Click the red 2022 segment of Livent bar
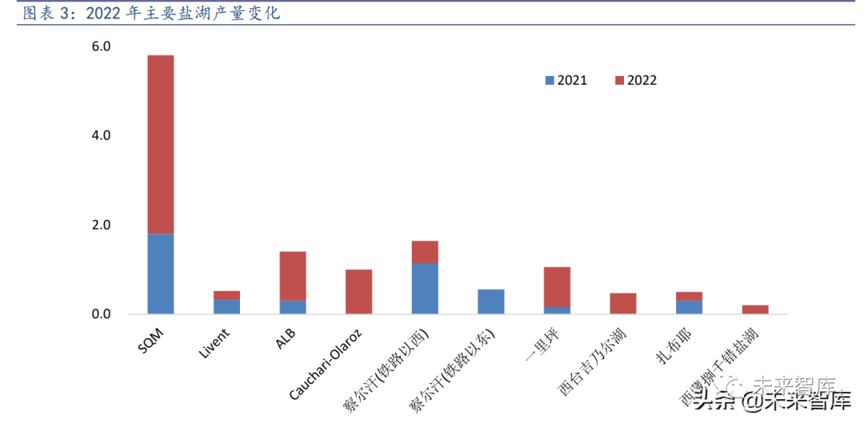Screen dimensions: 864x424 [x=226, y=295]
